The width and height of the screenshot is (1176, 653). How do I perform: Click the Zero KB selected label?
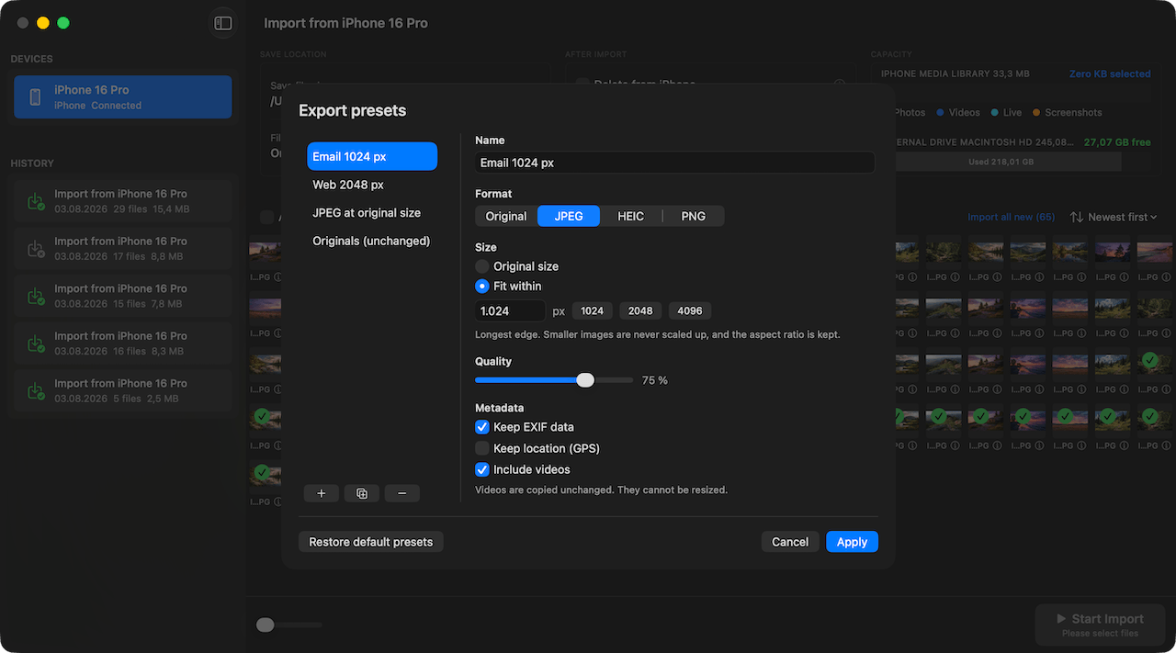click(1110, 73)
